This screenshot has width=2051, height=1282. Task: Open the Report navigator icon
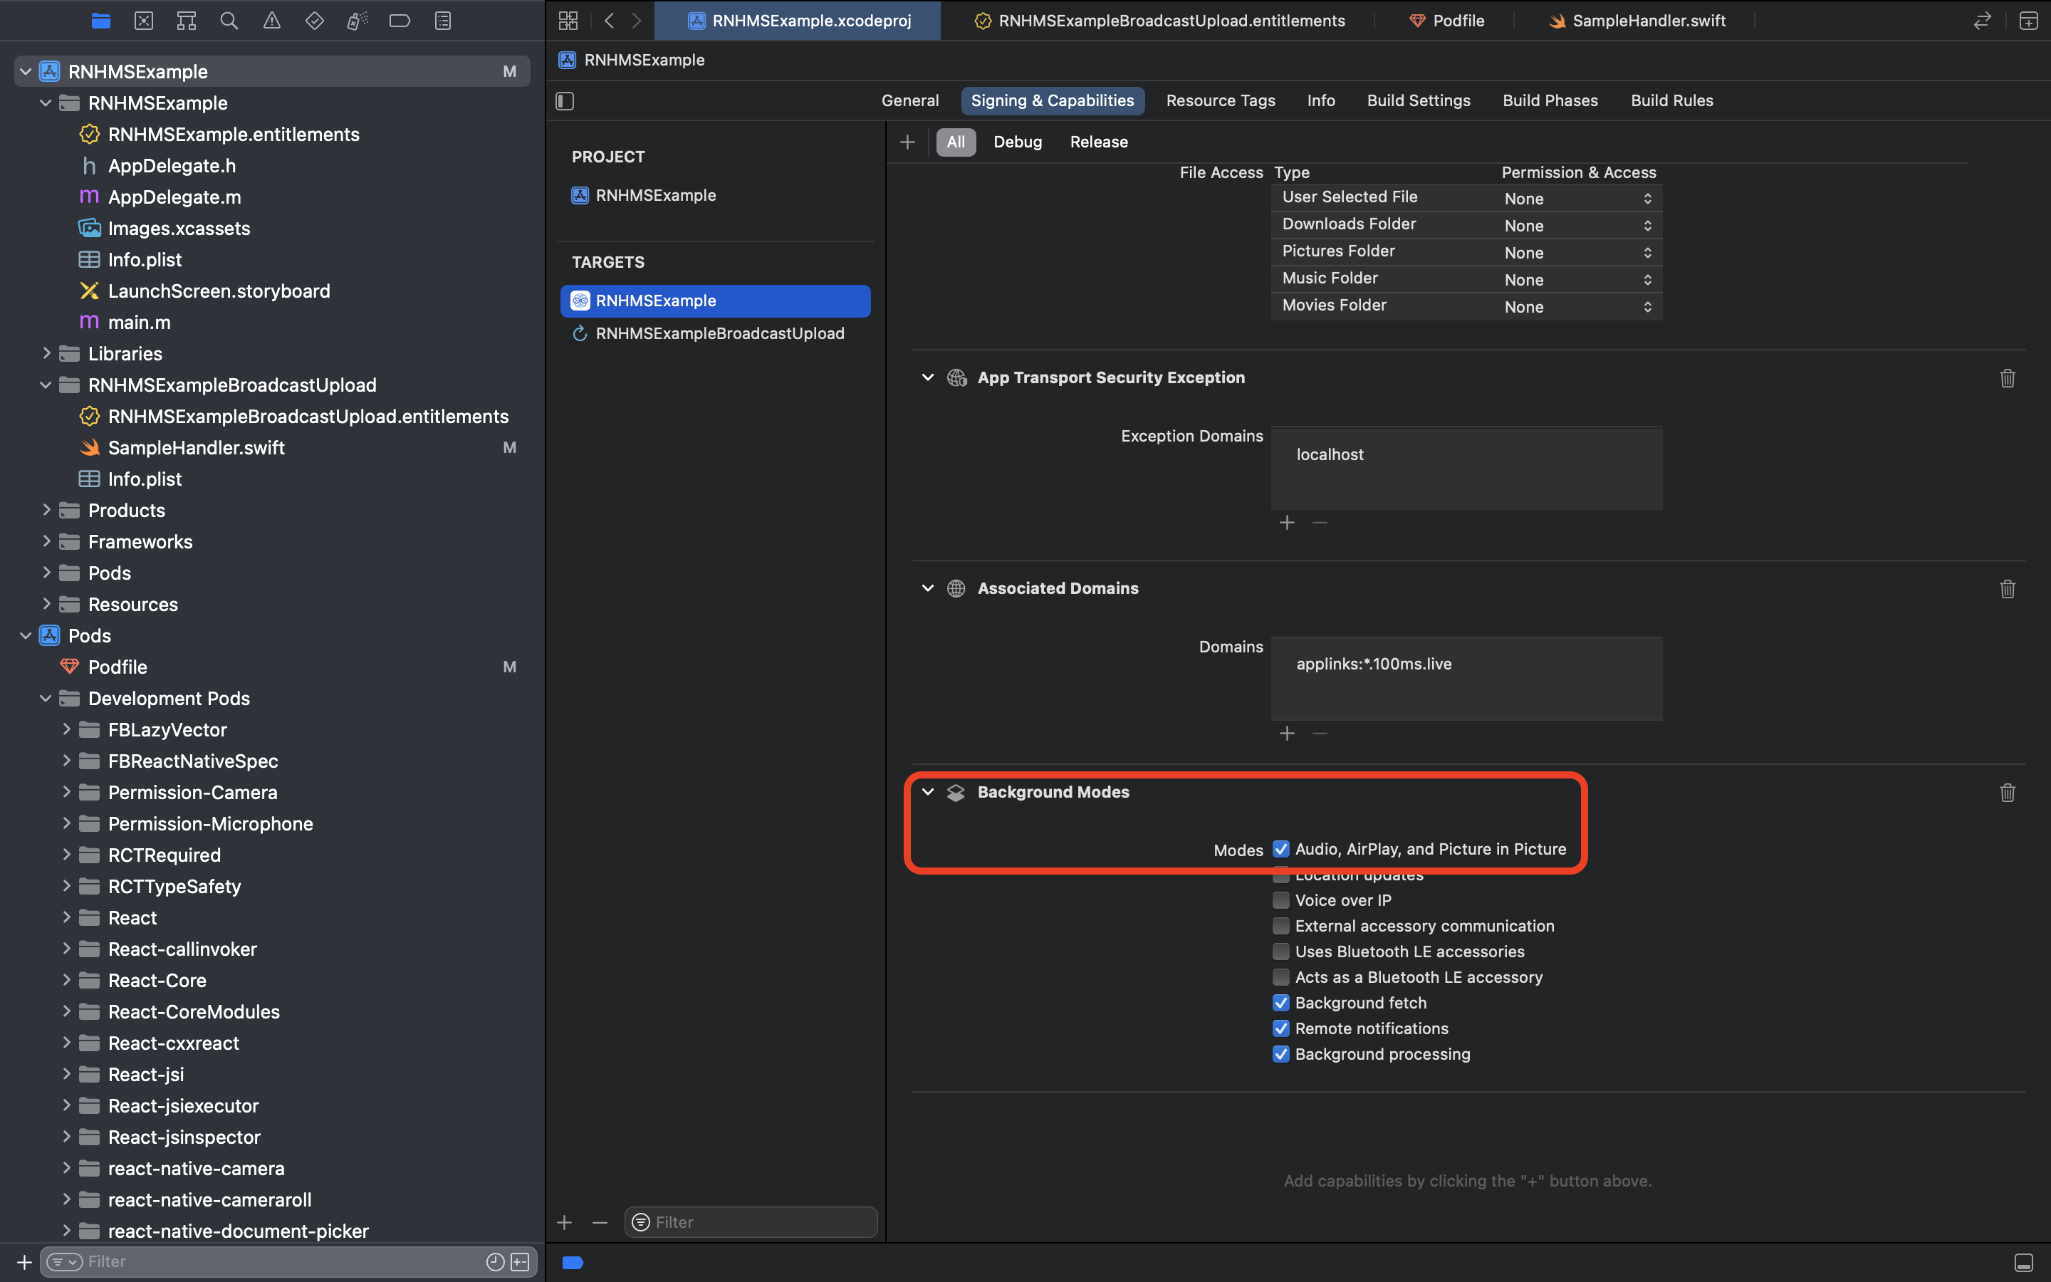coord(442,21)
